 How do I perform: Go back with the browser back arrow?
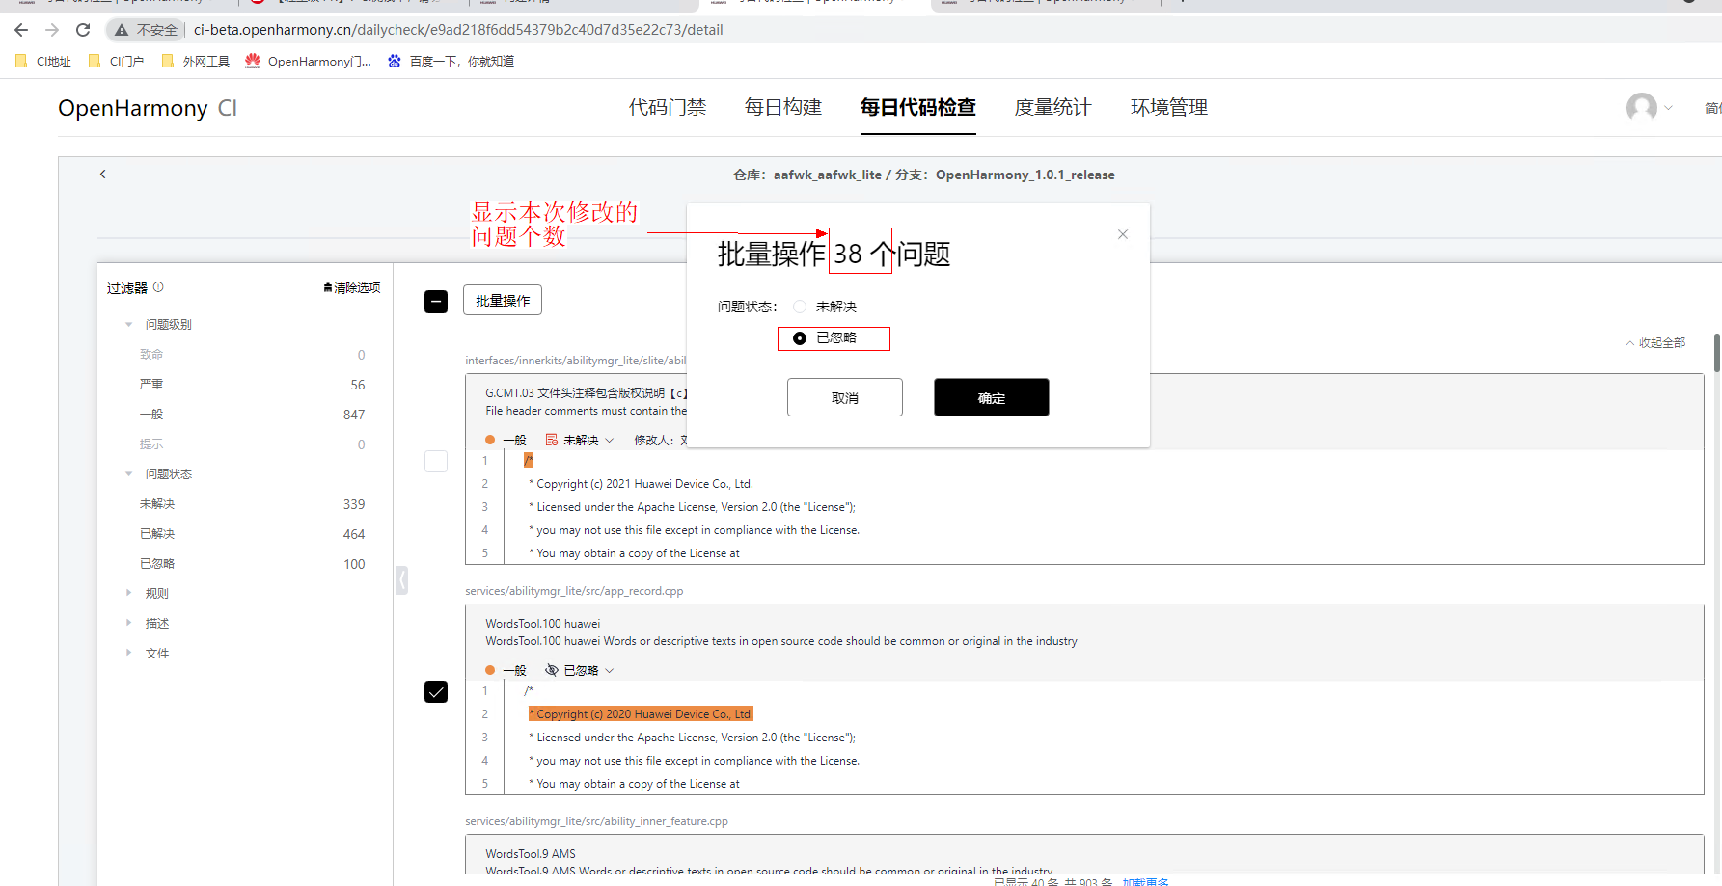21,30
